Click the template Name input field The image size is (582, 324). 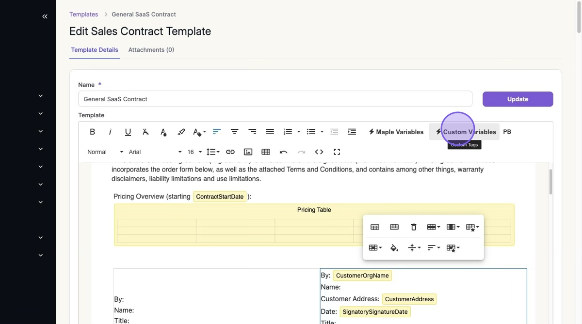[275, 99]
